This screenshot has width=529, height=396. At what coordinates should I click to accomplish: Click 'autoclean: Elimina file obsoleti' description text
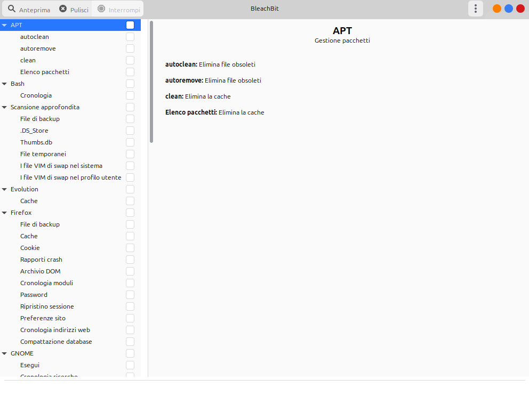[x=210, y=64]
